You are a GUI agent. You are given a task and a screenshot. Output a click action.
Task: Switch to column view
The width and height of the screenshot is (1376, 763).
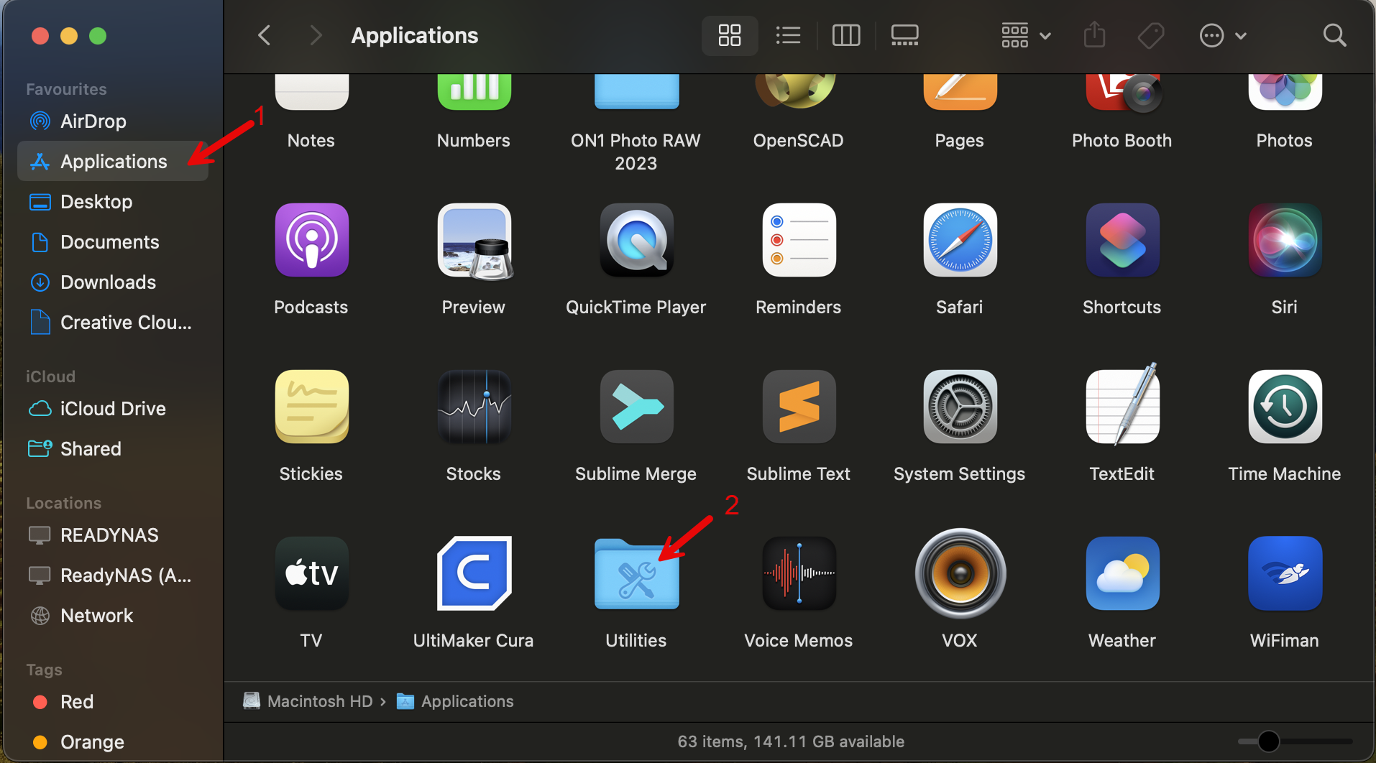(846, 35)
